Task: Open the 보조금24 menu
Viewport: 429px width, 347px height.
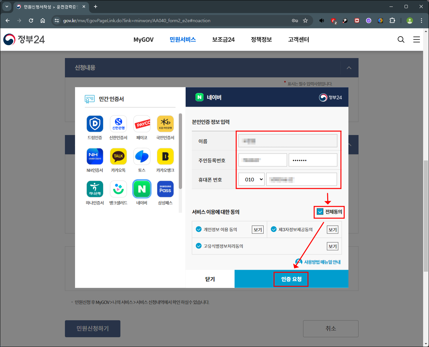Action: click(x=223, y=39)
